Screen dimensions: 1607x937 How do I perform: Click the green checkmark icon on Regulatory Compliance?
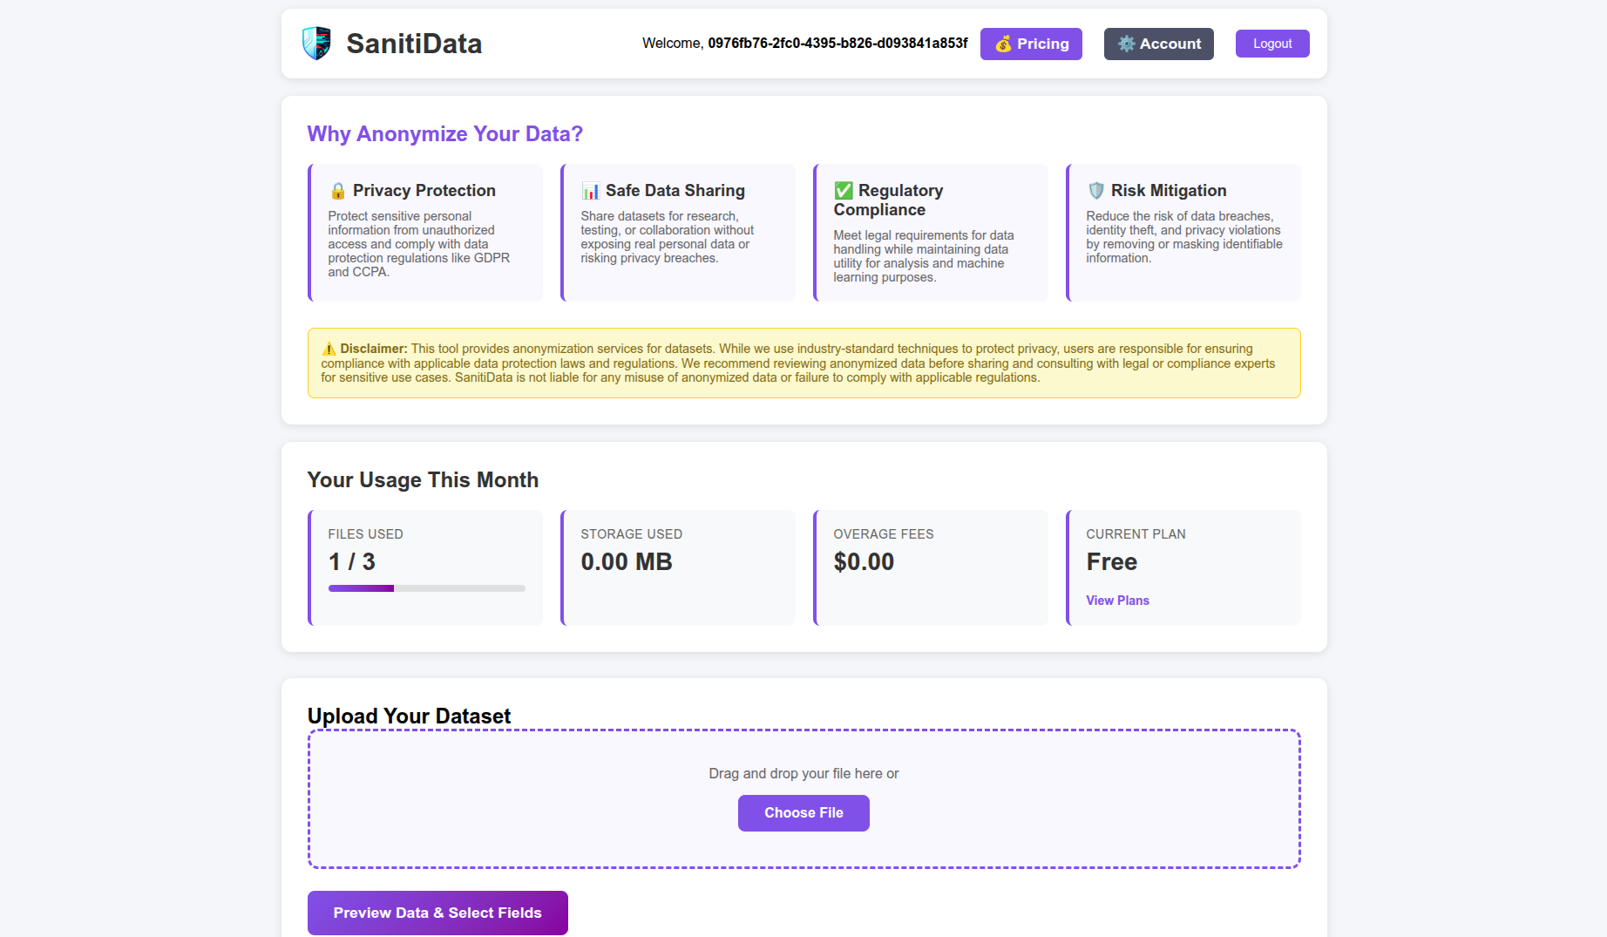(x=843, y=189)
